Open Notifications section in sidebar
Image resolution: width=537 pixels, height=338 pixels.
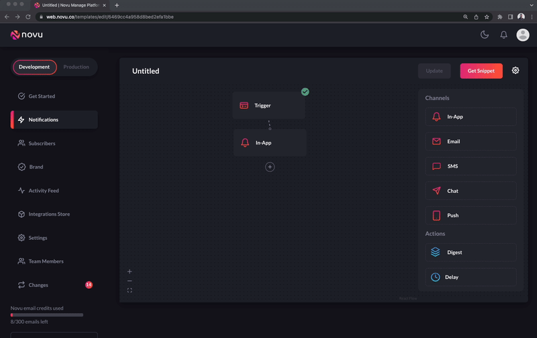(54, 120)
